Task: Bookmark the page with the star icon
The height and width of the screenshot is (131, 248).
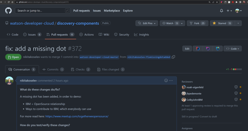Action: click(x=217, y=2)
